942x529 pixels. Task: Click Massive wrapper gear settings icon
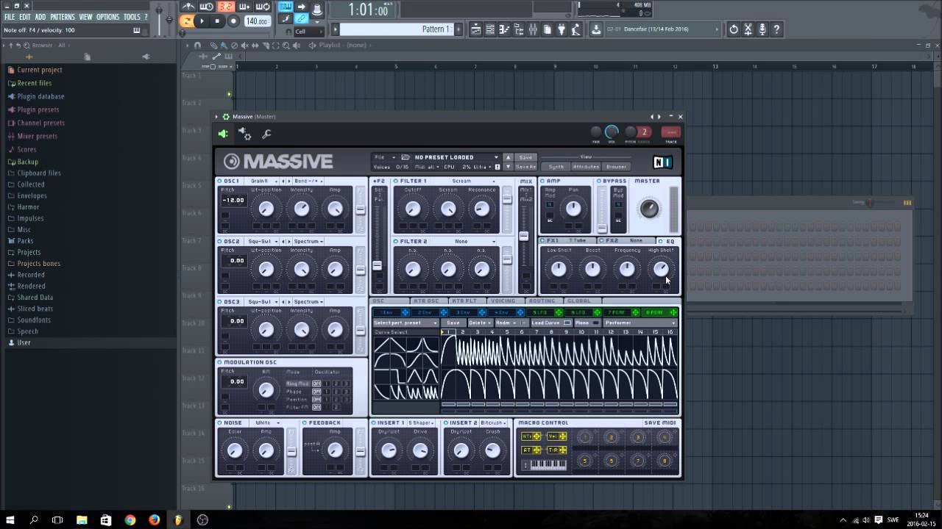point(245,134)
